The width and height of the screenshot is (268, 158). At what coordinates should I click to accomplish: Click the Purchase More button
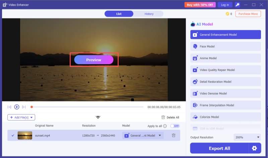coord(248,14)
